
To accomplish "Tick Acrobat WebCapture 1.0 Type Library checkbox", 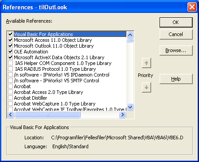I will tap(10, 104).
